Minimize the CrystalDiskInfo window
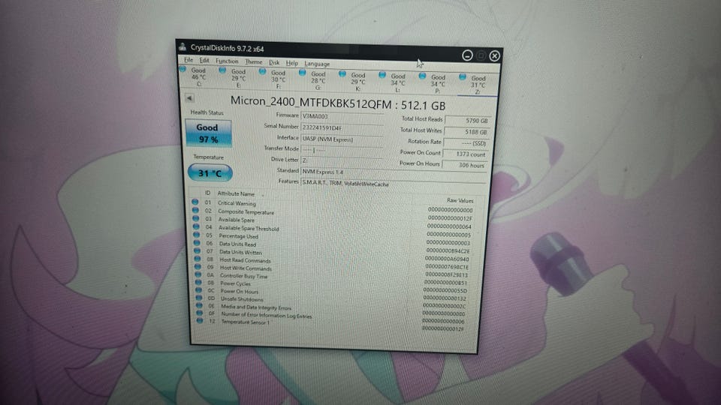The height and width of the screenshot is (405, 721). tap(467, 55)
